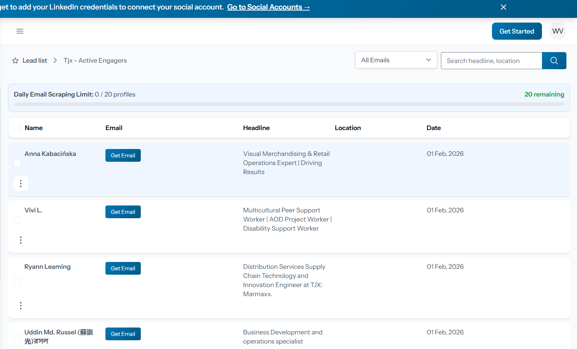Dismiss the LinkedIn credentials banner

pos(503,7)
